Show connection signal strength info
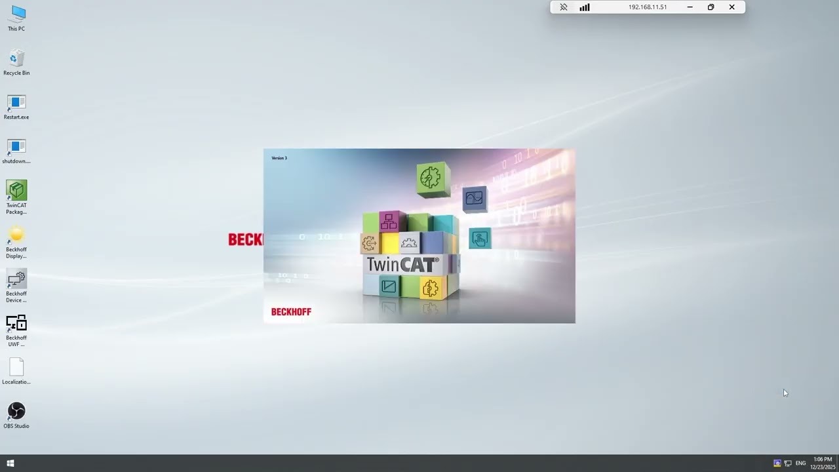The width and height of the screenshot is (839, 472). [x=584, y=7]
